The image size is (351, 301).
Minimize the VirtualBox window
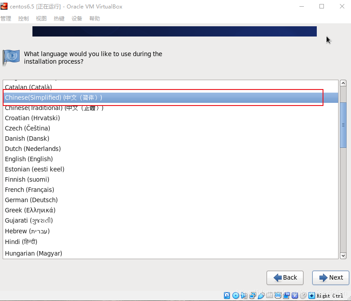[x=302, y=6]
